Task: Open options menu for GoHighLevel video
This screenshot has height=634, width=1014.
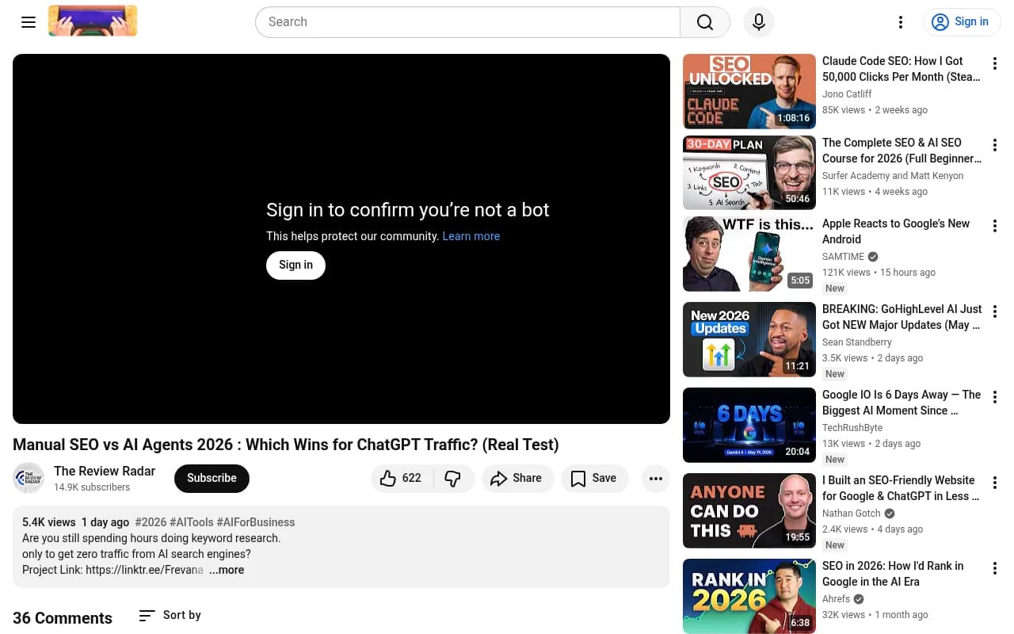Action: point(995,311)
